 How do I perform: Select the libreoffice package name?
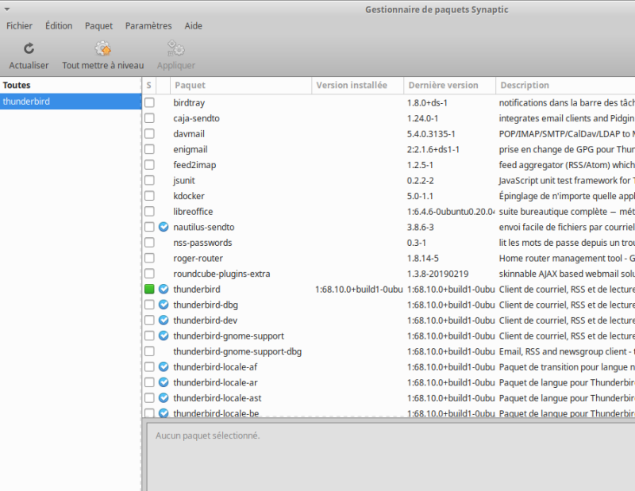pyautogui.click(x=193, y=212)
